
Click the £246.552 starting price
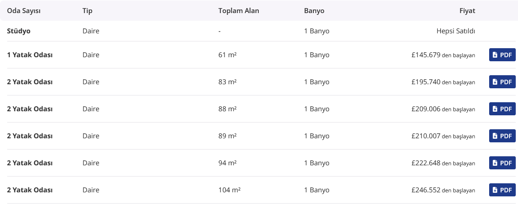click(x=426, y=190)
